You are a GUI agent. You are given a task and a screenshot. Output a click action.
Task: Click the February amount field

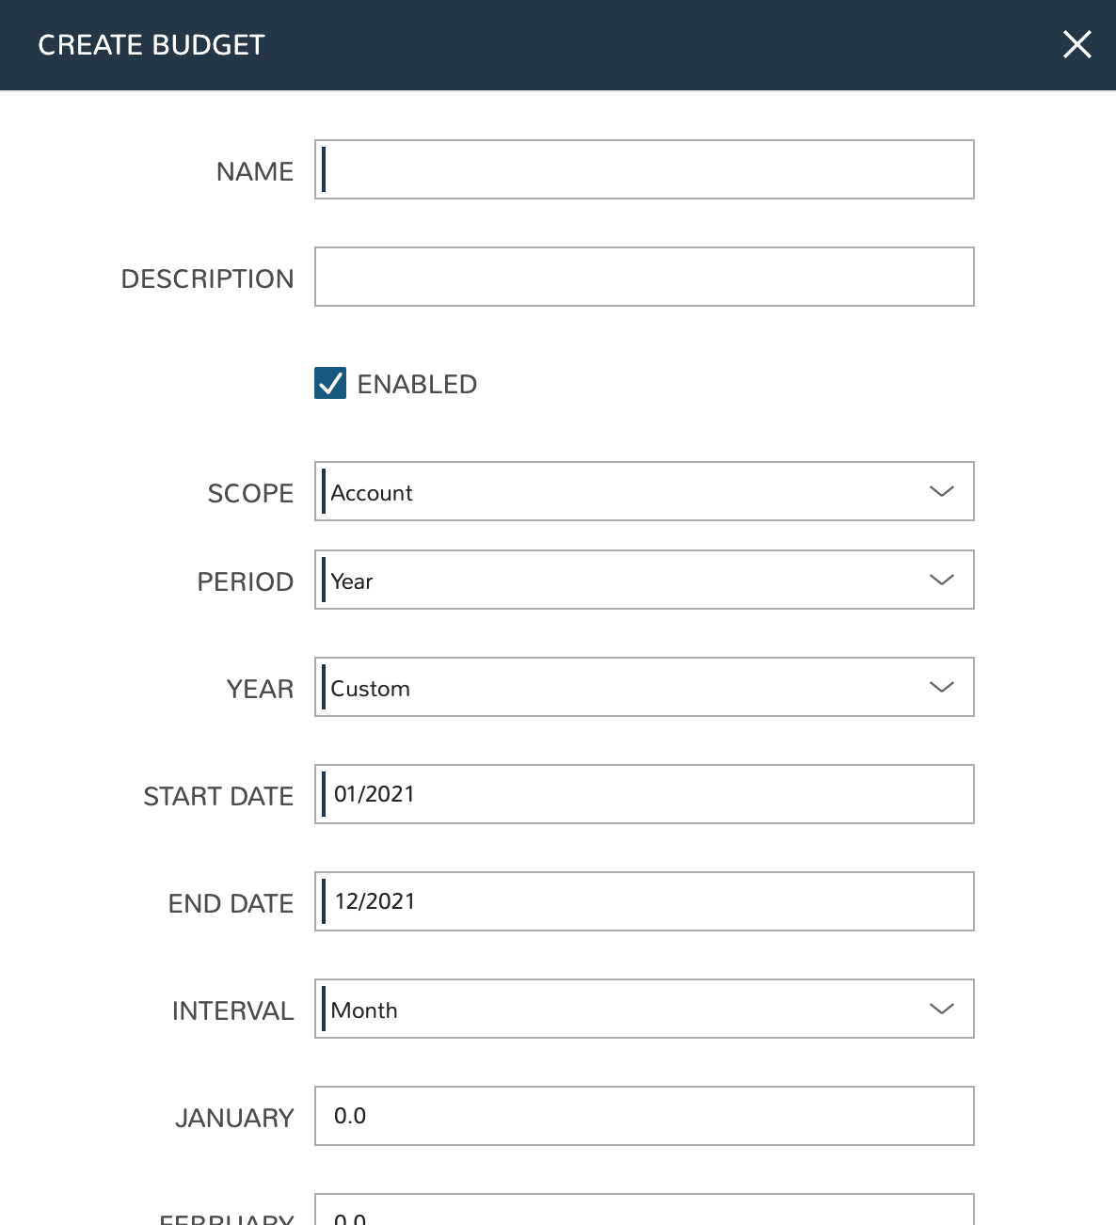(644, 1212)
